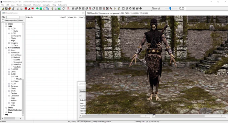Enable 'Show only active (*) forms' checkbox

click(x=3, y=20)
